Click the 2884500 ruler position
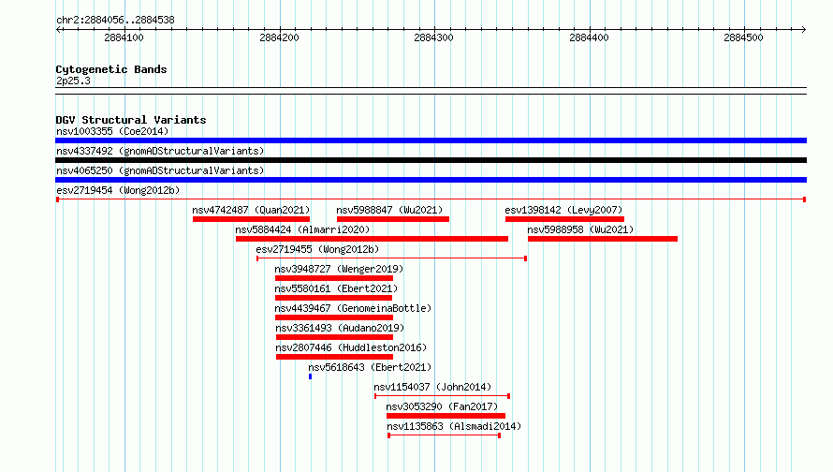The height and width of the screenshot is (472, 833). [x=743, y=37]
